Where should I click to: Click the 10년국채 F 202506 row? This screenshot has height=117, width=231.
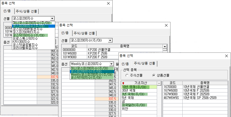(x=196, y=90)
